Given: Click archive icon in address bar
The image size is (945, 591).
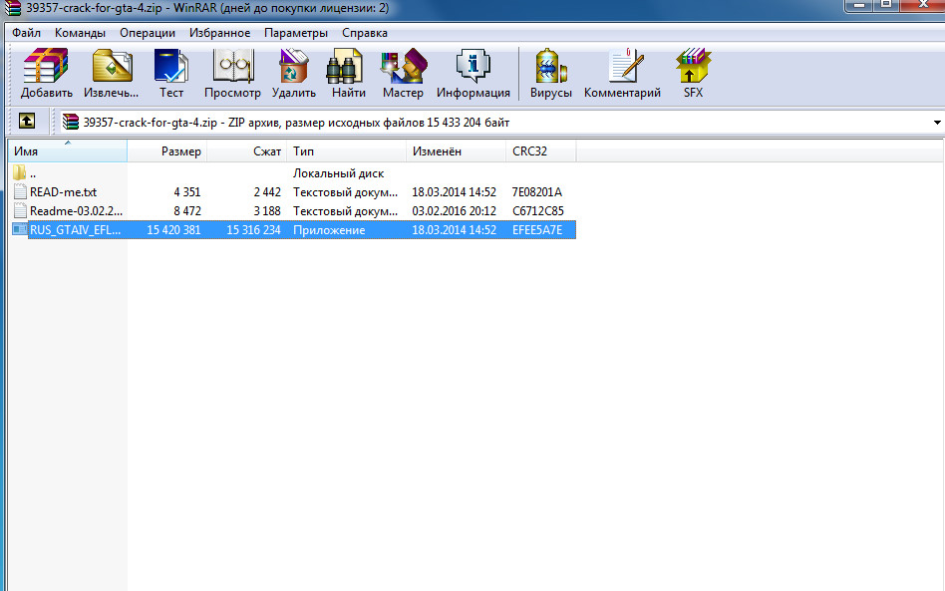Looking at the screenshot, I should [x=71, y=122].
